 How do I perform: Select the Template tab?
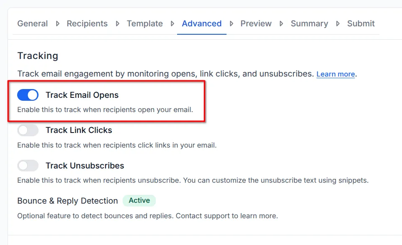[144, 23]
